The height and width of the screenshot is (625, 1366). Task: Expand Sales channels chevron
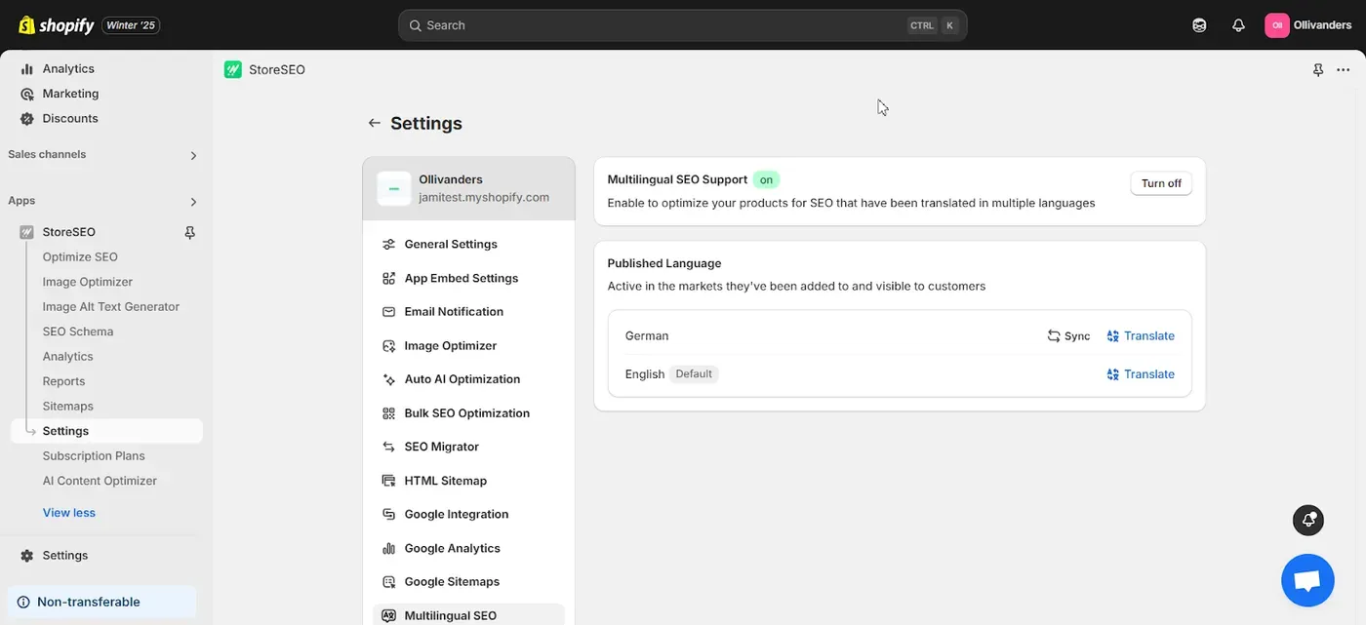[x=193, y=156]
